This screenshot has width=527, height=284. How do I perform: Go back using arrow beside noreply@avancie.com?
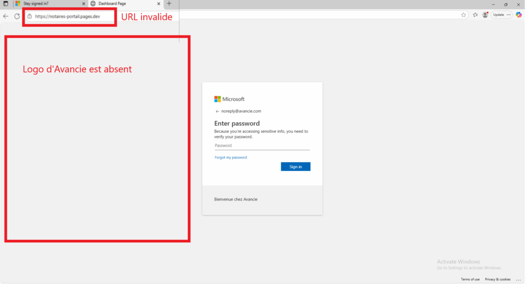coord(217,111)
